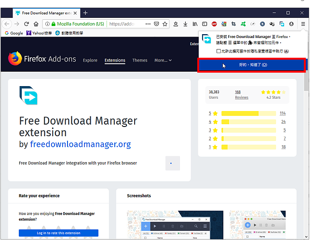Image resolution: width=314 pixels, height=241 pixels.
Task: Open the Themes section
Action: pyautogui.click(x=140, y=60)
